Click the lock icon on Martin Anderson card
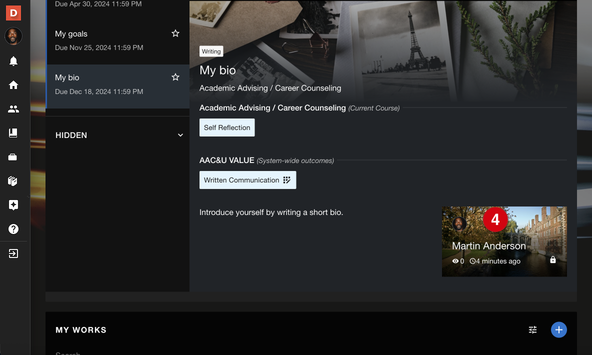The image size is (592, 355). 552,260
